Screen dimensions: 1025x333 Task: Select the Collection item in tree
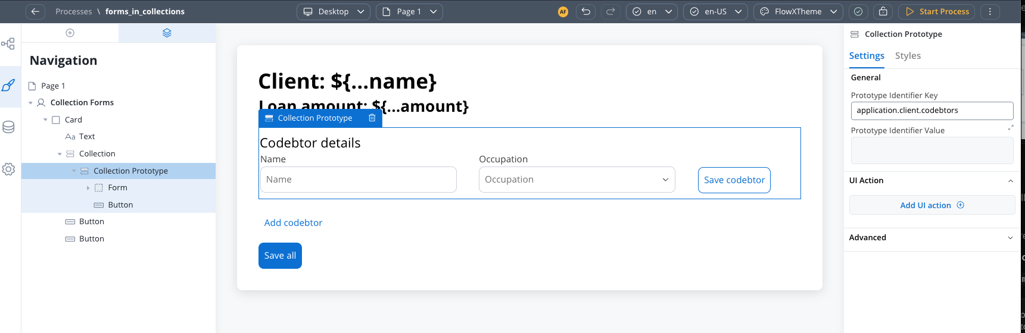(x=97, y=153)
